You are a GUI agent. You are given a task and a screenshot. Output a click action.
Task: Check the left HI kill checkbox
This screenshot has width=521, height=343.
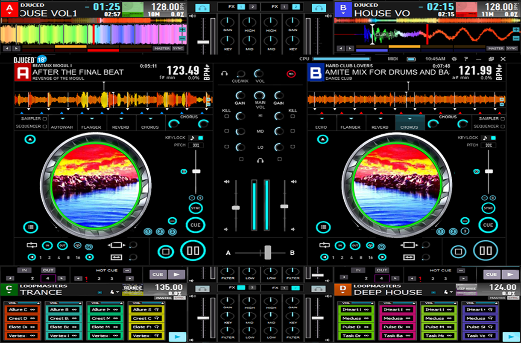click(226, 115)
